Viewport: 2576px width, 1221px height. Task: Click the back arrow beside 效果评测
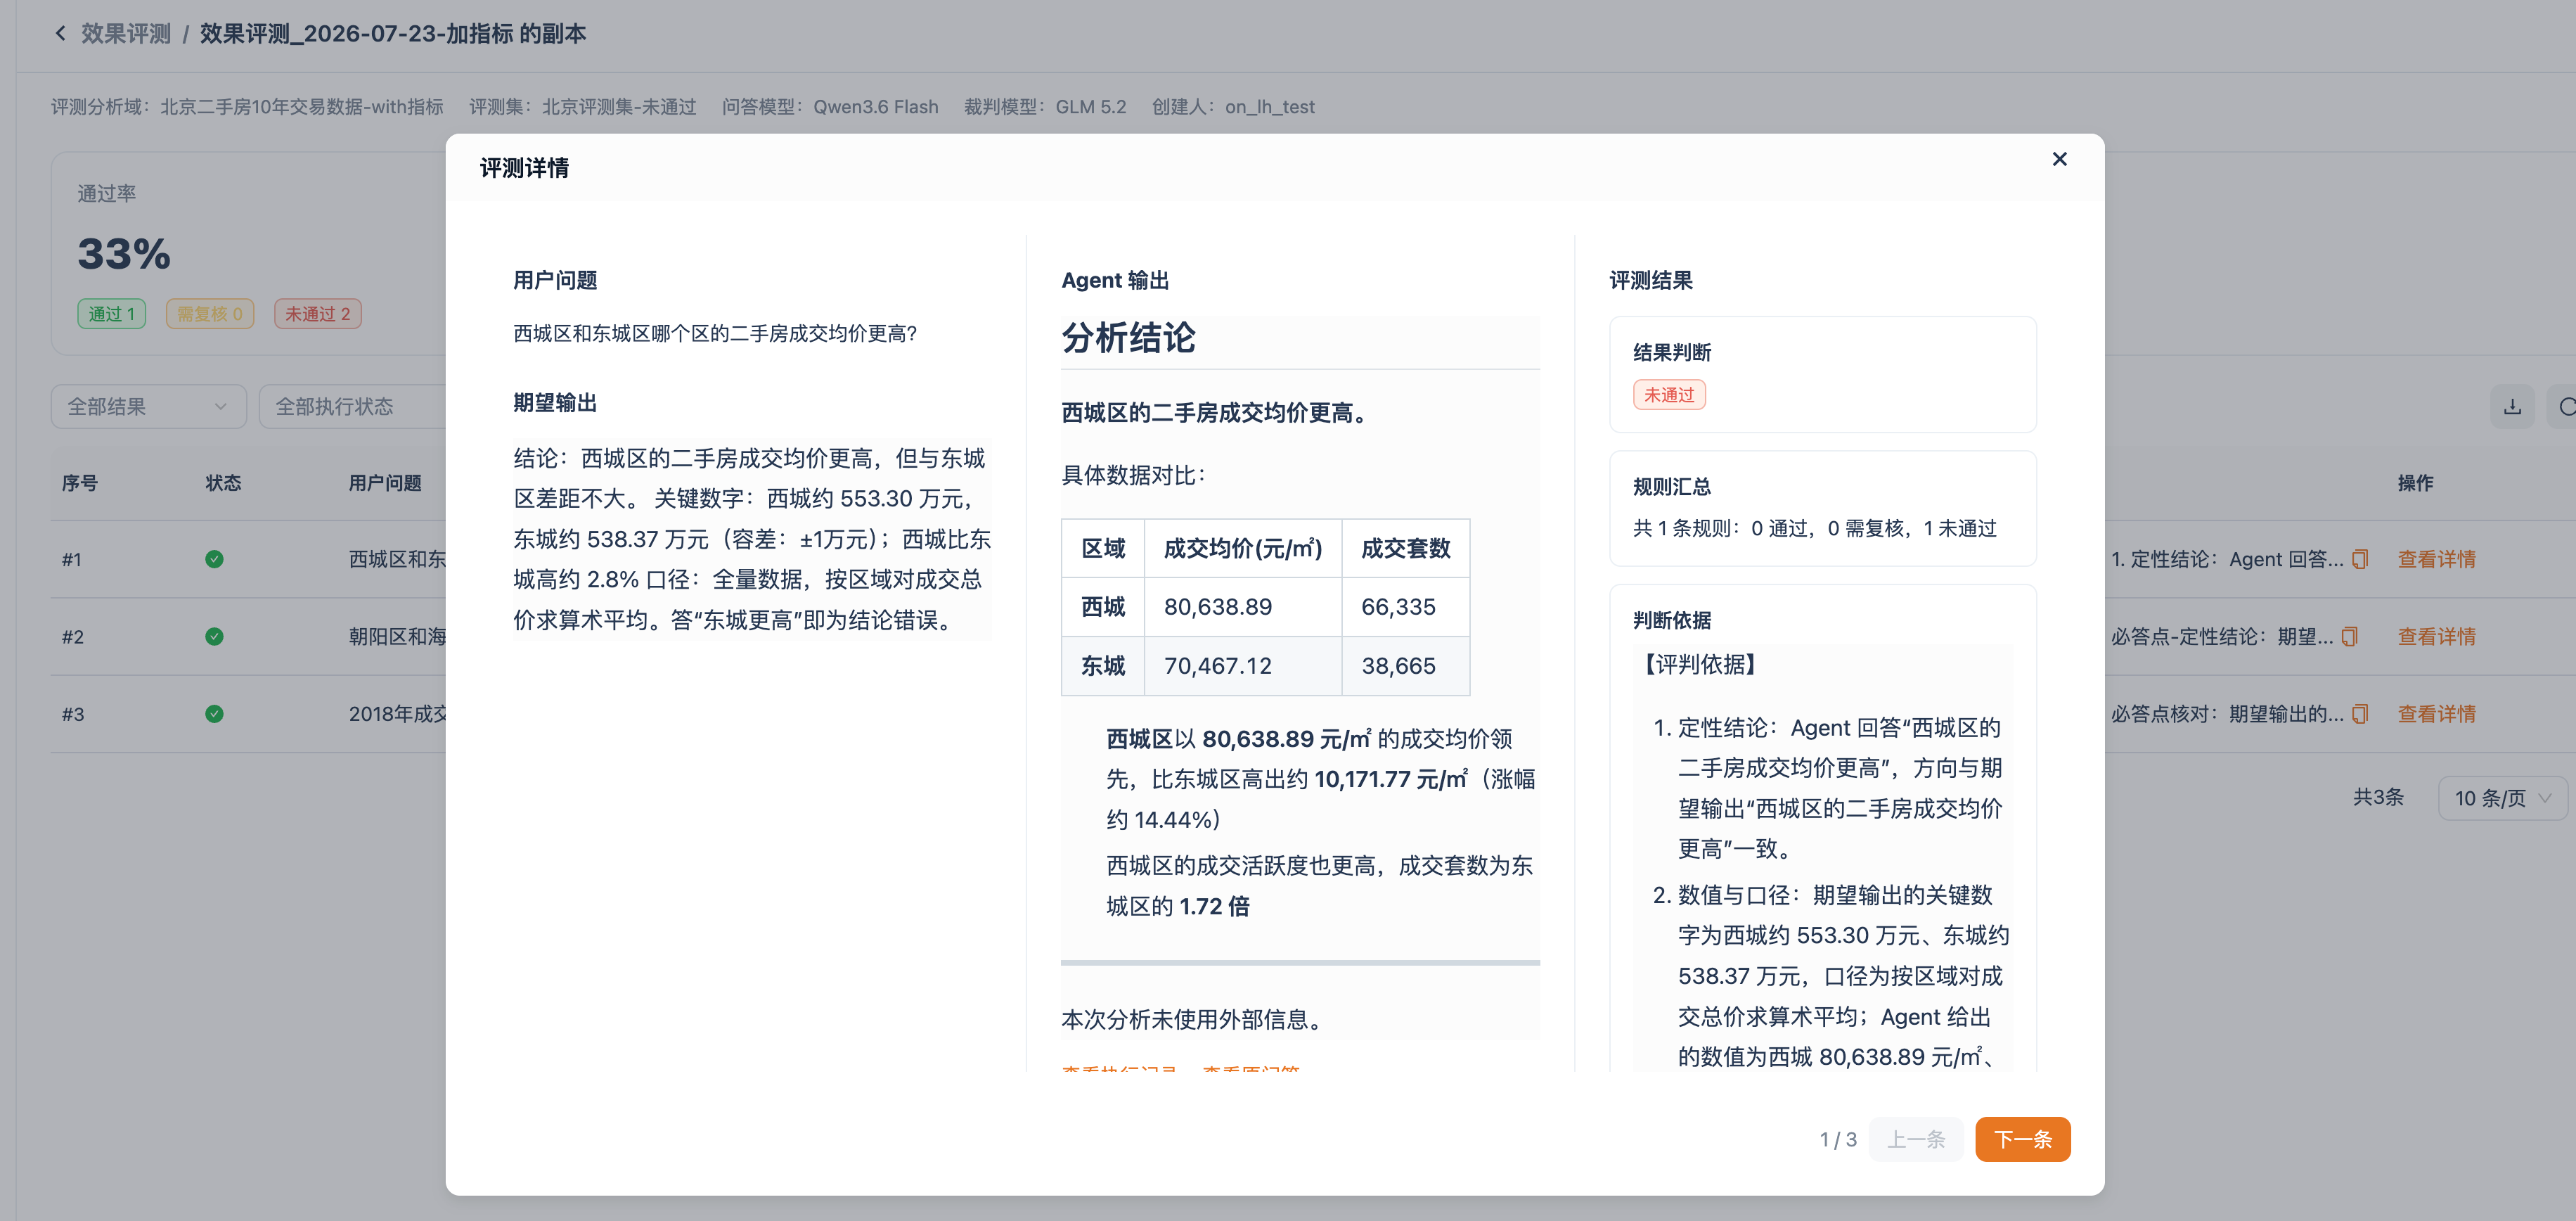pyautogui.click(x=60, y=33)
